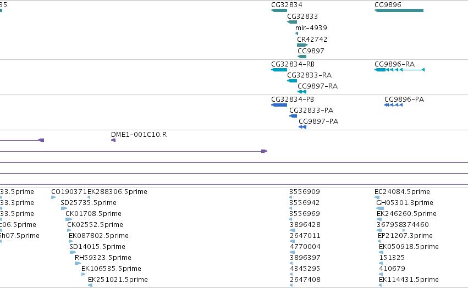Viewport: 468px width, 288px height.
Task: Select protein CG32834-PB
Action: [x=293, y=99]
